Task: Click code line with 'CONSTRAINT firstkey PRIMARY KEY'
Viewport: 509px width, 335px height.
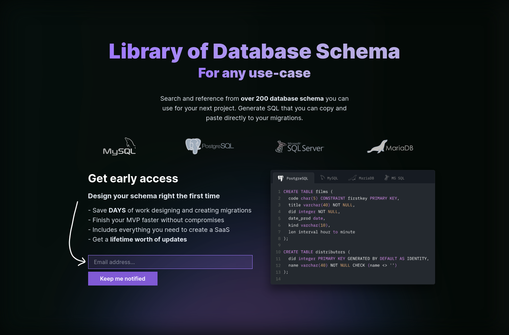Action: click(x=344, y=198)
